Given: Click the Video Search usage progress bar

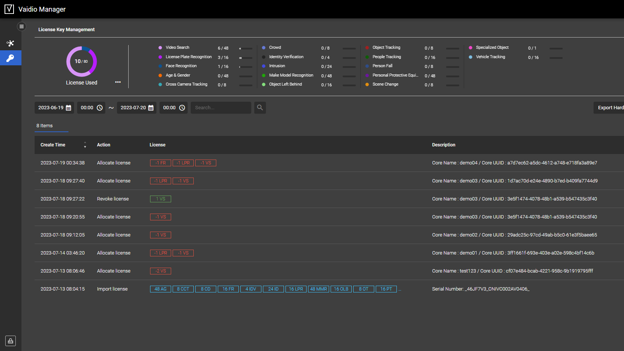Looking at the screenshot, I should 246,48.
